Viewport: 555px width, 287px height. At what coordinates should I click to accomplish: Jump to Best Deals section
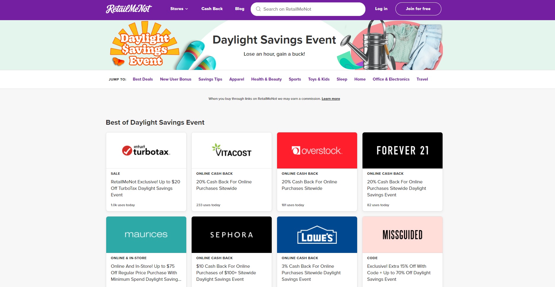pyautogui.click(x=143, y=79)
